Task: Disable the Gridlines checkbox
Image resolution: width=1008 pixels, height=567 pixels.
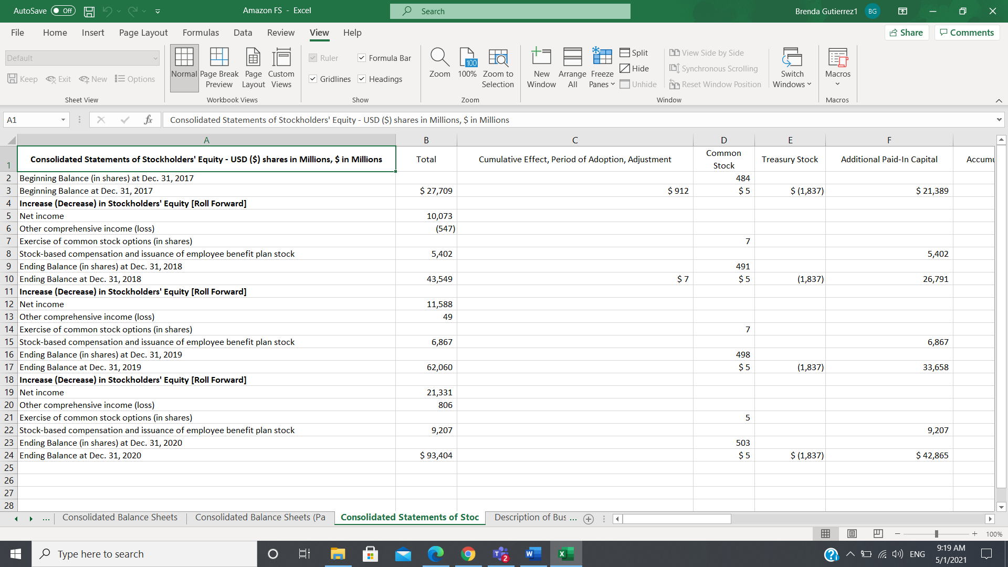Action: click(x=313, y=79)
